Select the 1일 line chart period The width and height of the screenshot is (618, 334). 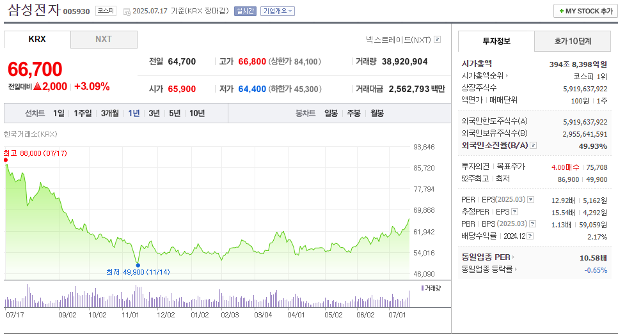59,113
